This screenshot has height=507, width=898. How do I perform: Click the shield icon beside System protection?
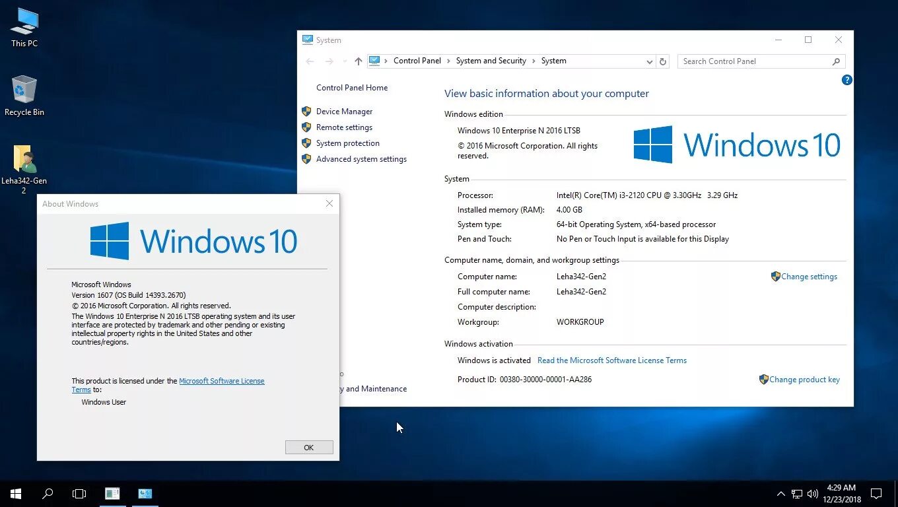[306, 143]
